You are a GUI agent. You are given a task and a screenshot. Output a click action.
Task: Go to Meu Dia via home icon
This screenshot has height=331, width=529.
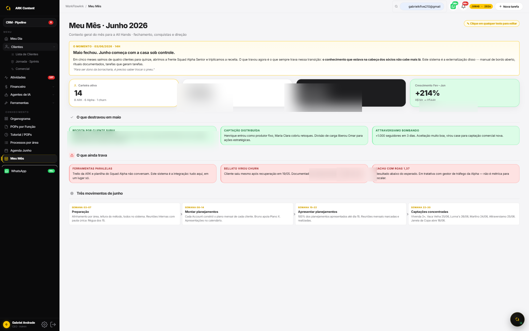tap(6, 39)
